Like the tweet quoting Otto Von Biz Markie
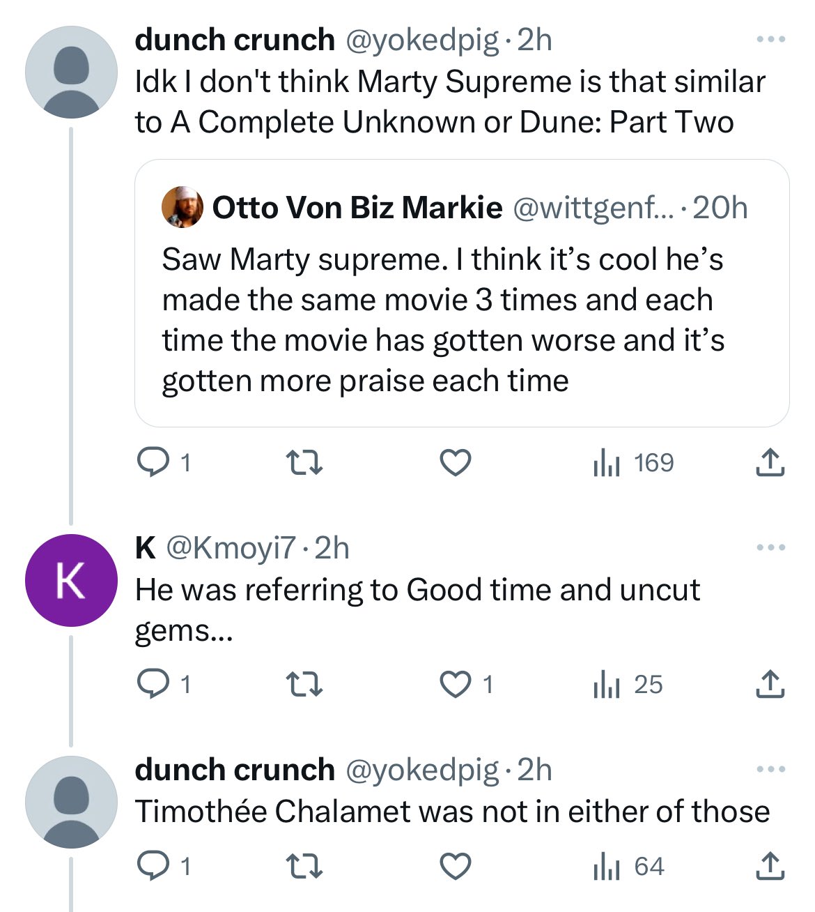This screenshot has width=815, height=912. [456, 462]
